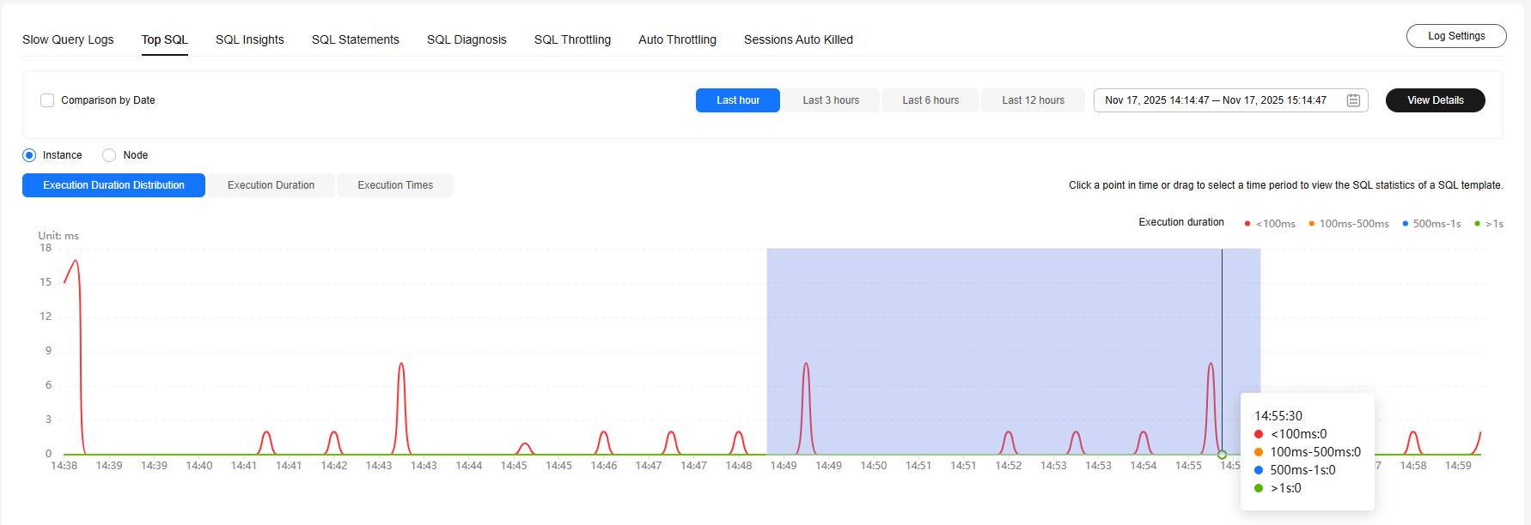
Task: Select the Last hour time range
Action: (738, 100)
